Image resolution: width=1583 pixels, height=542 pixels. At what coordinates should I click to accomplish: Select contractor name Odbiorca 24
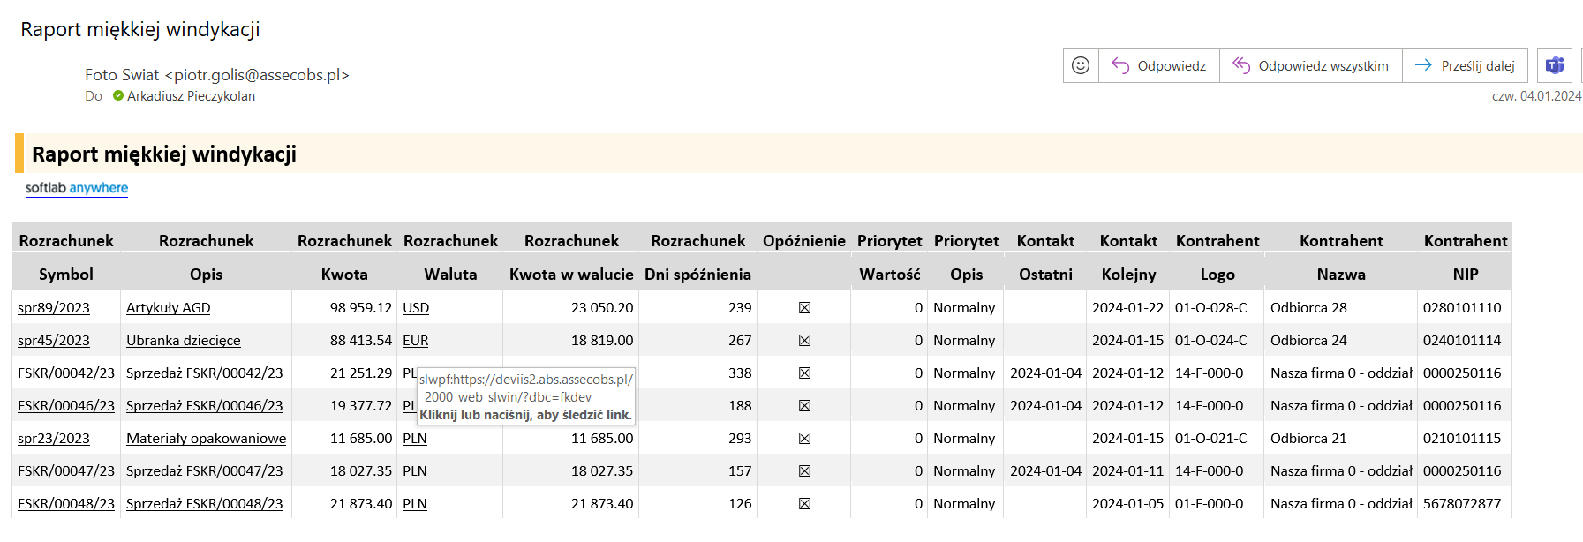pos(1308,341)
